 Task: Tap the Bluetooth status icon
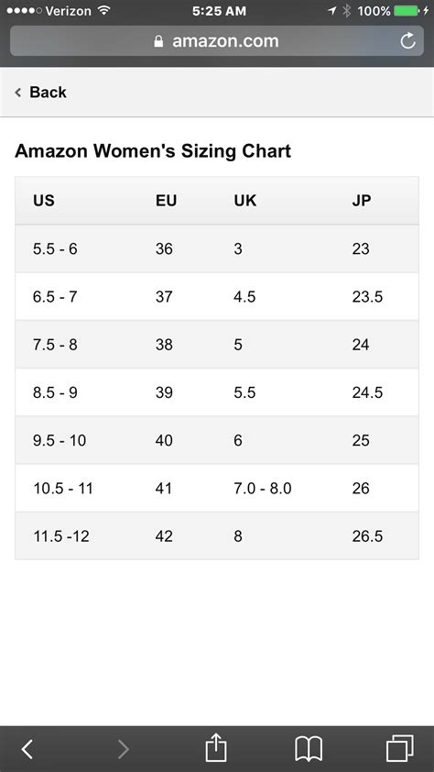click(346, 10)
